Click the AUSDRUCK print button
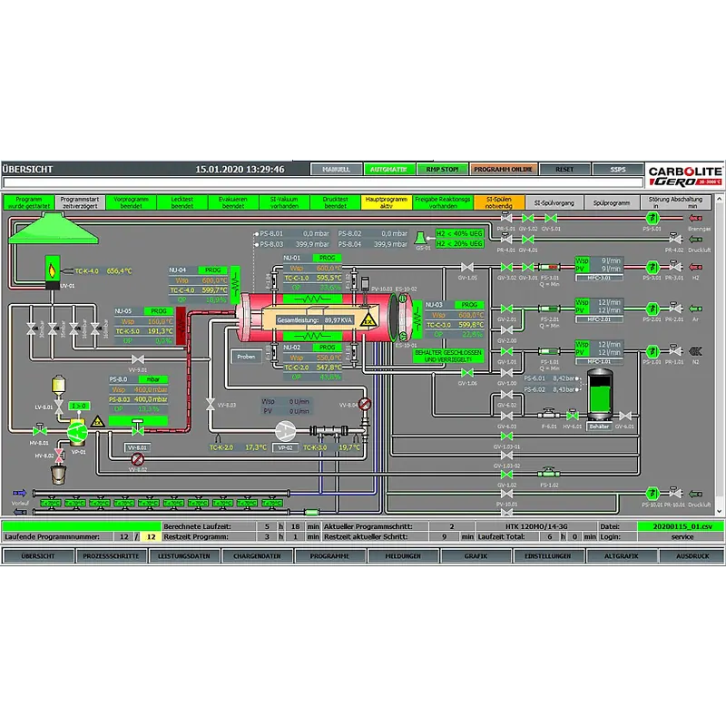Viewport: 726px width, 726px height. pos(692,556)
